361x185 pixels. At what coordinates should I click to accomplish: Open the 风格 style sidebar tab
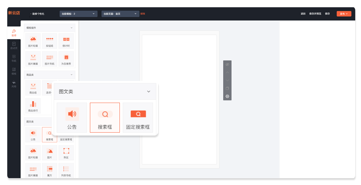[x=14, y=84]
